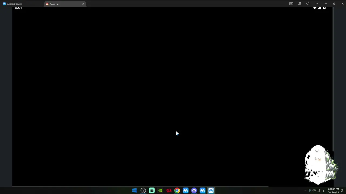This screenshot has height=194, width=346.
Task: Minimize the emulator window
Action: [326, 4]
